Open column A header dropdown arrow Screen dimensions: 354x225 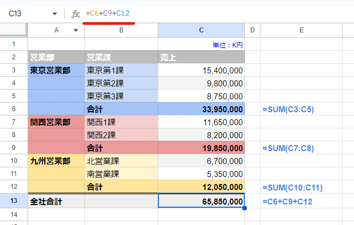pyautogui.click(x=76, y=30)
